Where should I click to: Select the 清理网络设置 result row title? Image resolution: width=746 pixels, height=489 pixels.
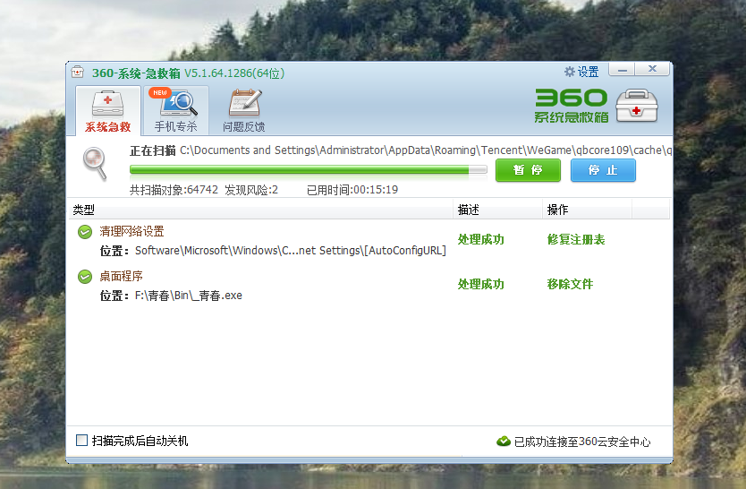pyautogui.click(x=131, y=231)
